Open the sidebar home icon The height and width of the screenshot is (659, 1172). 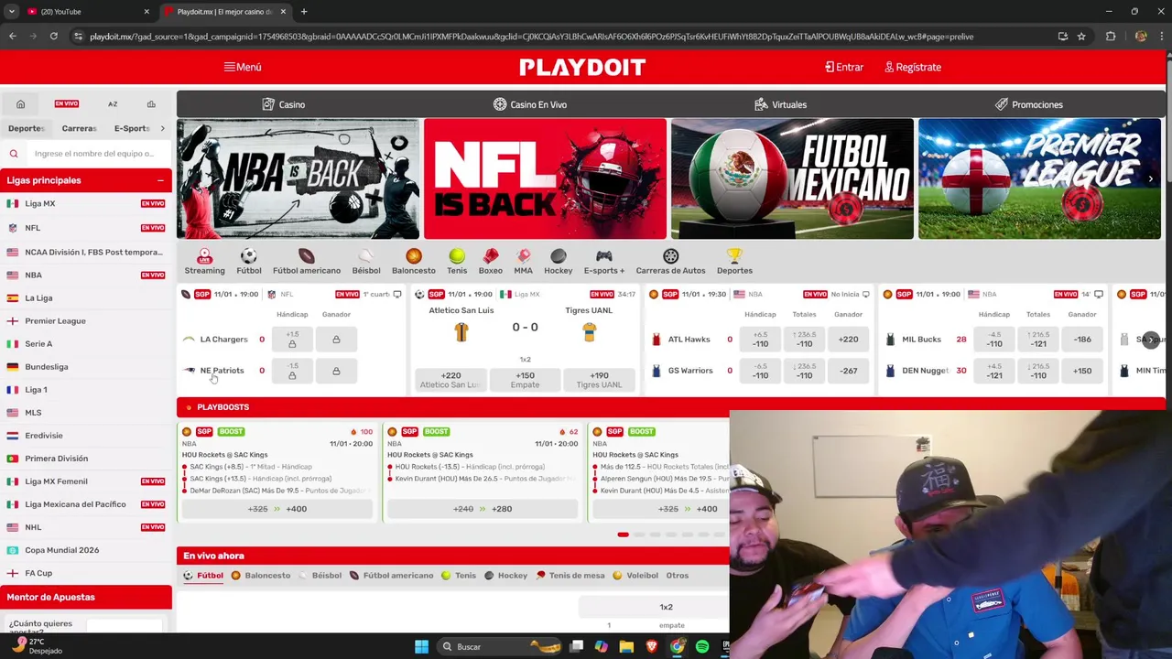coord(20,104)
